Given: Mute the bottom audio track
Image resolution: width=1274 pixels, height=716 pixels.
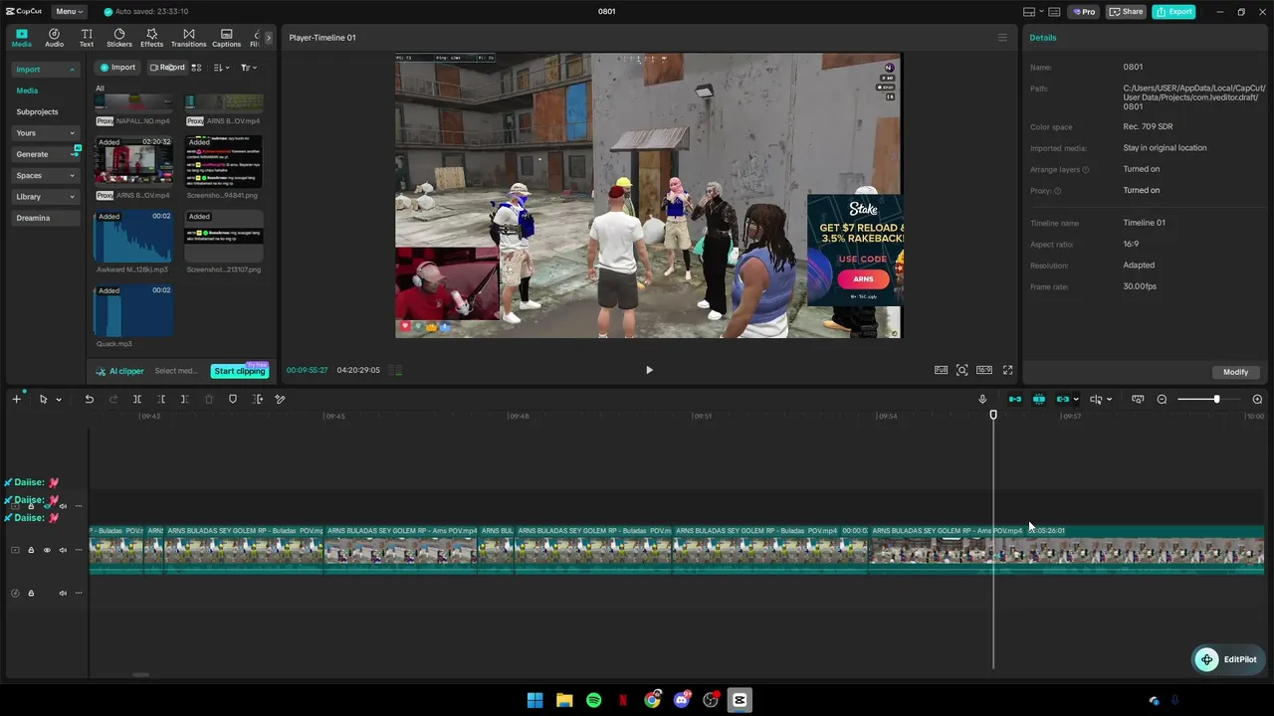Looking at the screenshot, I should [63, 594].
